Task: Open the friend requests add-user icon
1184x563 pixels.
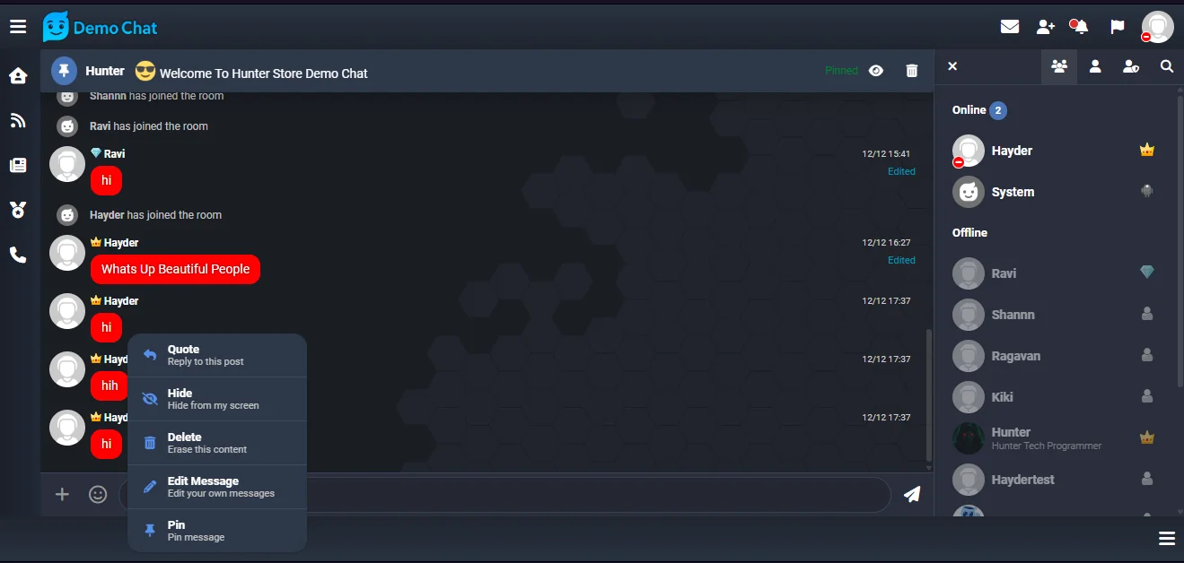Action: [1045, 27]
